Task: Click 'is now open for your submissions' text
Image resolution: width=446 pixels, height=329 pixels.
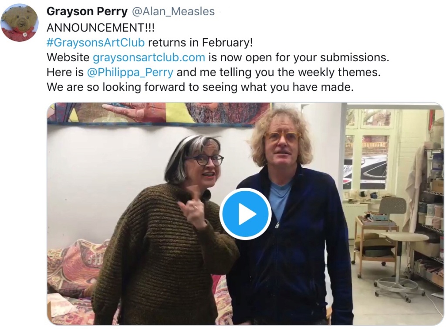Action: 299,57
